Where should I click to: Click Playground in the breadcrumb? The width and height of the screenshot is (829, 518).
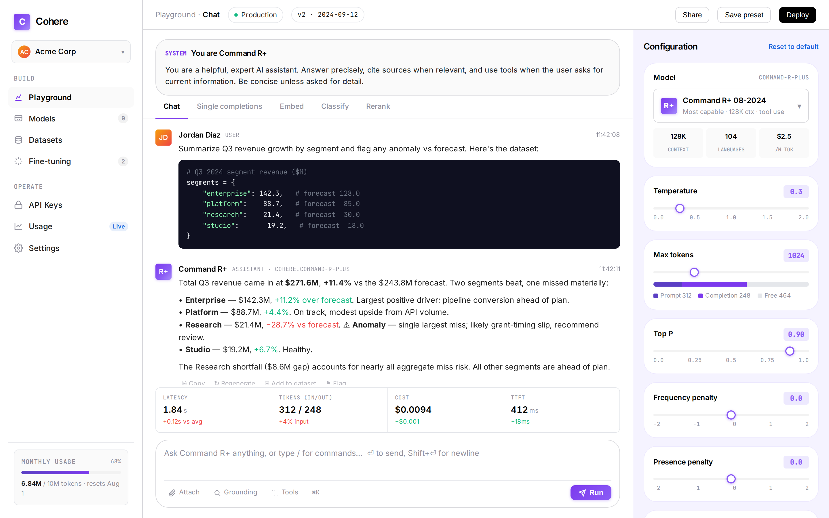175,15
